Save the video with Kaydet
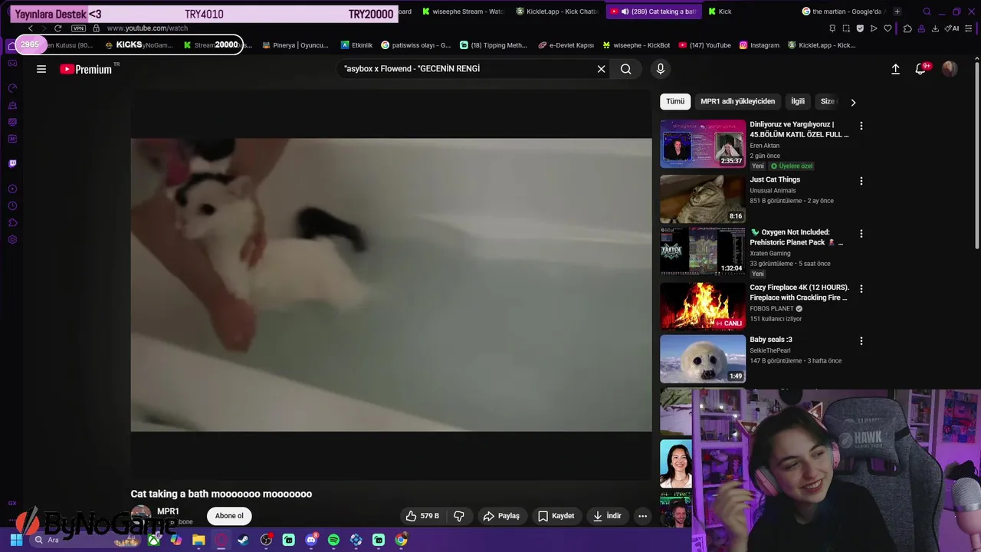Image resolution: width=981 pixels, height=552 pixels. [x=556, y=516]
